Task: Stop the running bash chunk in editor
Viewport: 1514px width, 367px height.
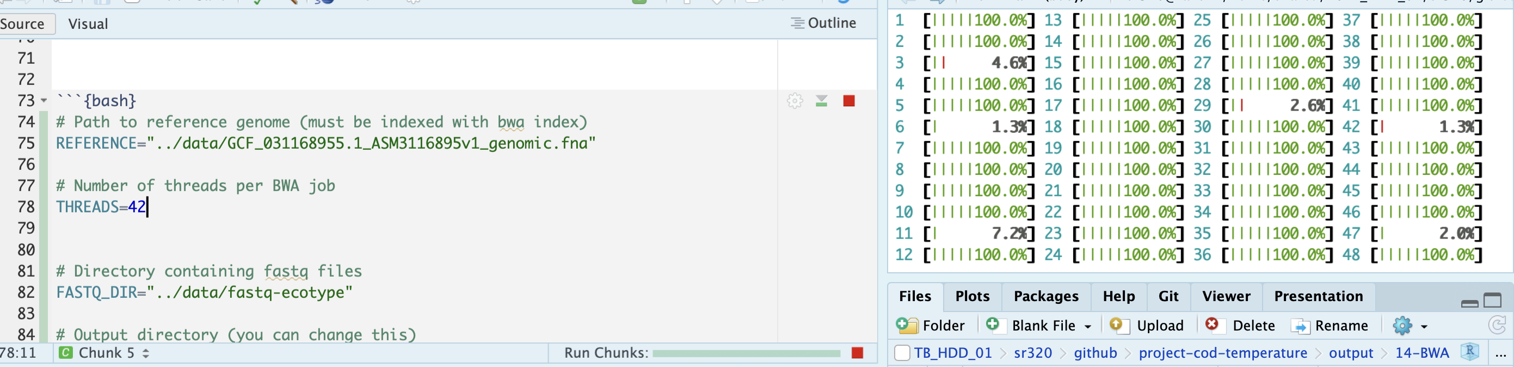Action: coord(848,101)
